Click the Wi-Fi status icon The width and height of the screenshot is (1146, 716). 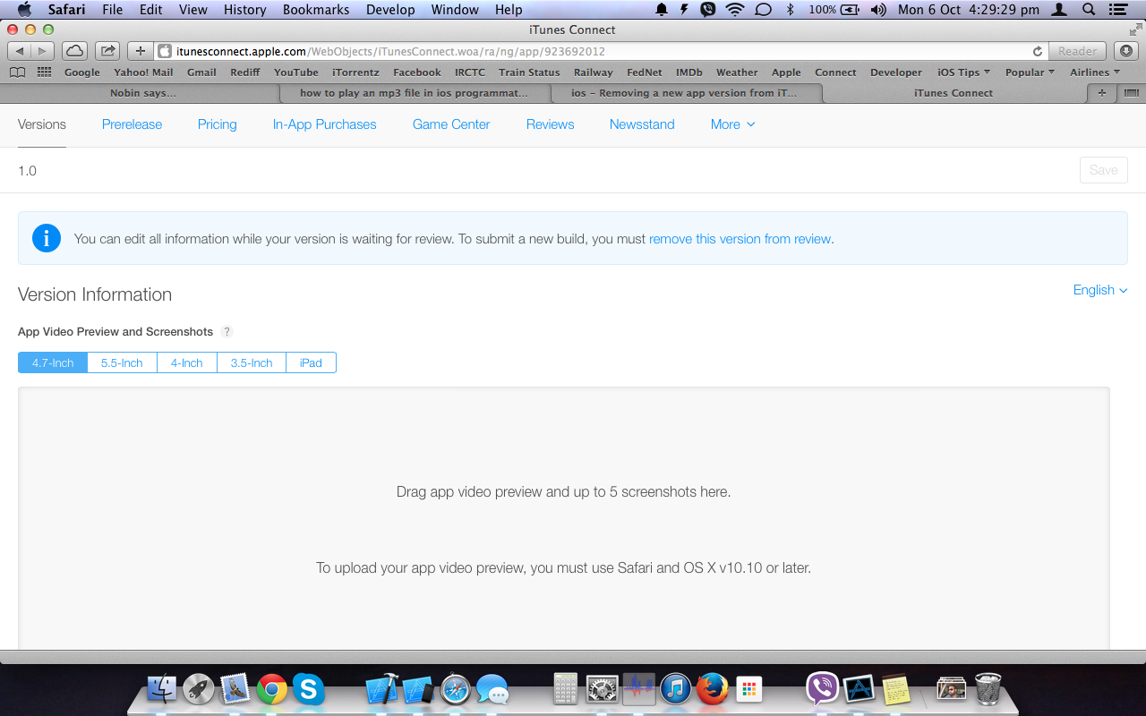point(735,10)
